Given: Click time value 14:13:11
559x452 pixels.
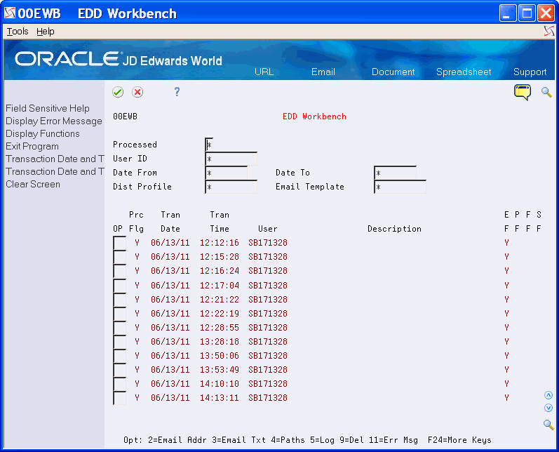Looking at the screenshot, I should [x=220, y=398].
